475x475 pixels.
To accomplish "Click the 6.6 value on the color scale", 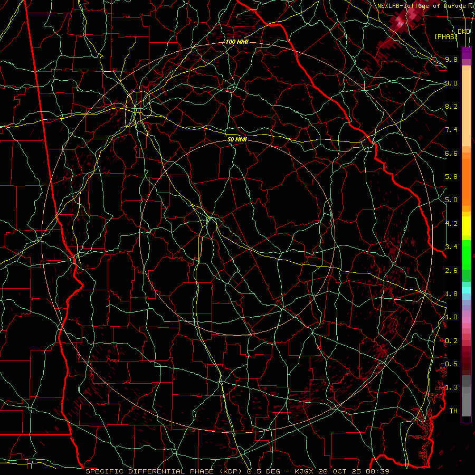I will (451, 153).
